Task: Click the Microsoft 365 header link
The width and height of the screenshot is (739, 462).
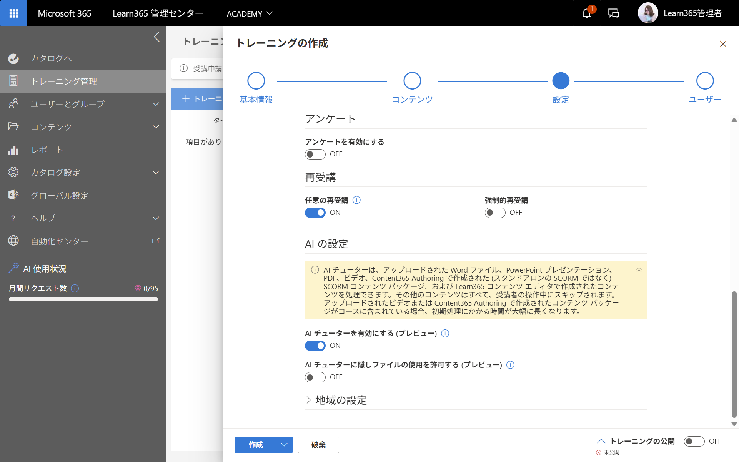Action: [x=65, y=13]
